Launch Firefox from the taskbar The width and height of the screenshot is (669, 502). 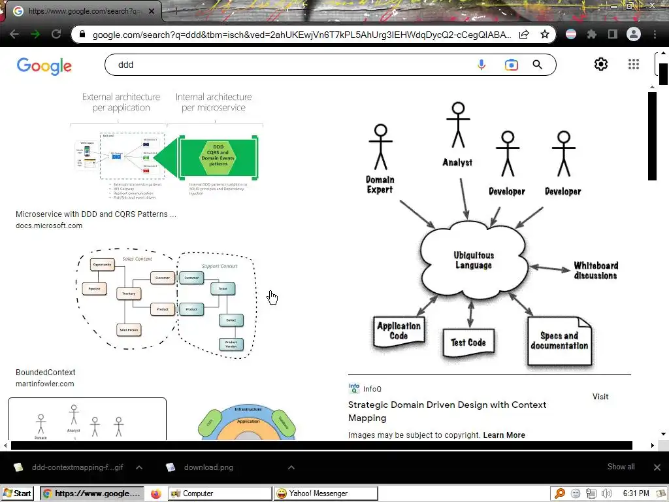pyautogui.click(x=155, y=494)
